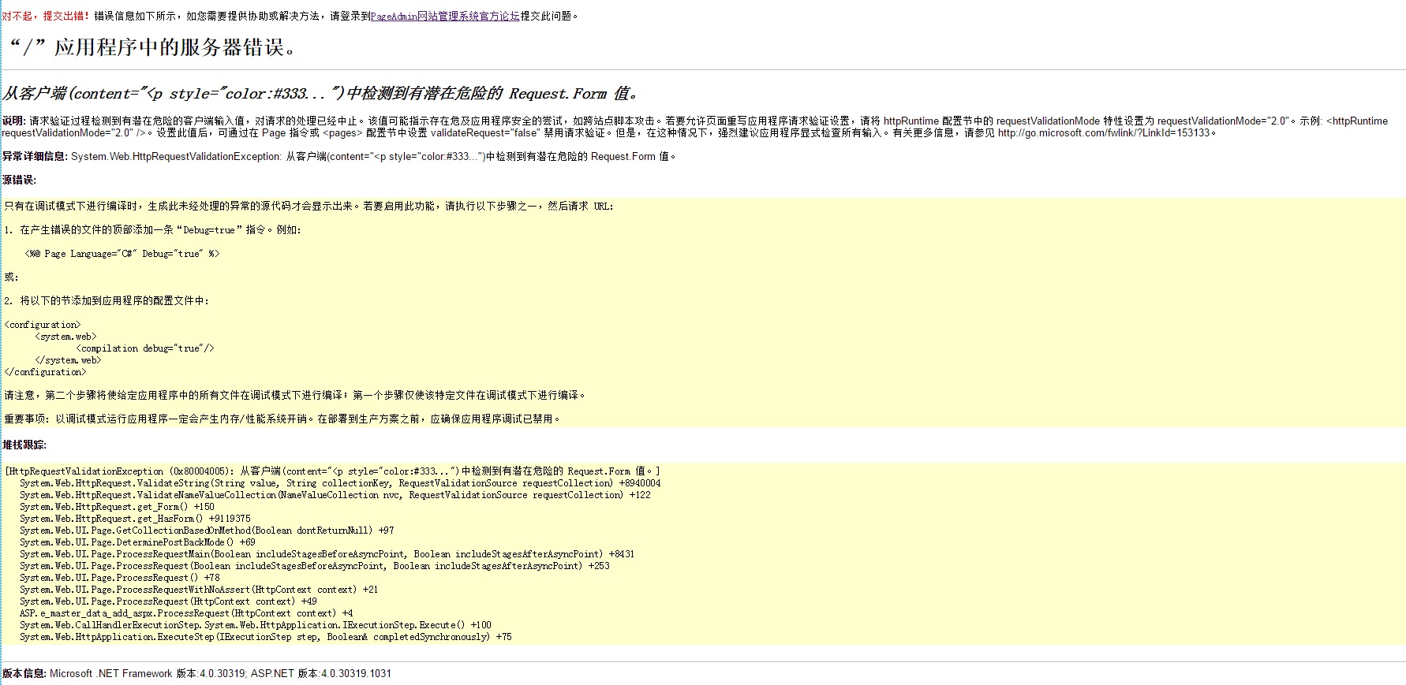Click the go.microsoft.com fwlink URL text
Screen dimensions: 1406x685
[x=1103, y=132]
